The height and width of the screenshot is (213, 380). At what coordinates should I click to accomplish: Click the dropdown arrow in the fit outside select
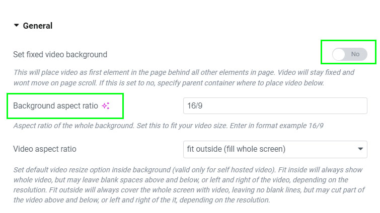tap(360, 149)
